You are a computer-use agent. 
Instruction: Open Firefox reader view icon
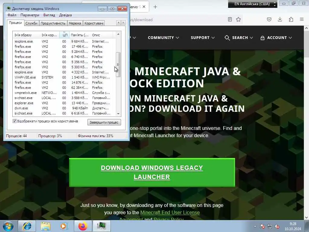point(230,19)
